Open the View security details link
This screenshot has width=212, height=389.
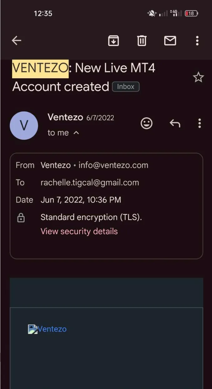pos(79,231)
